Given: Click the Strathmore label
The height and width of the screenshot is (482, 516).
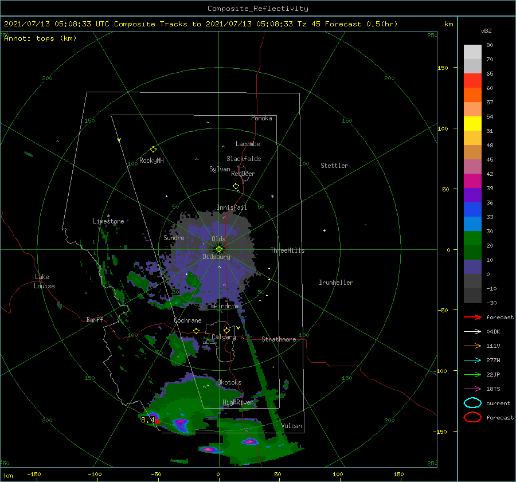Looking at the screenshot, I should 279,339.
